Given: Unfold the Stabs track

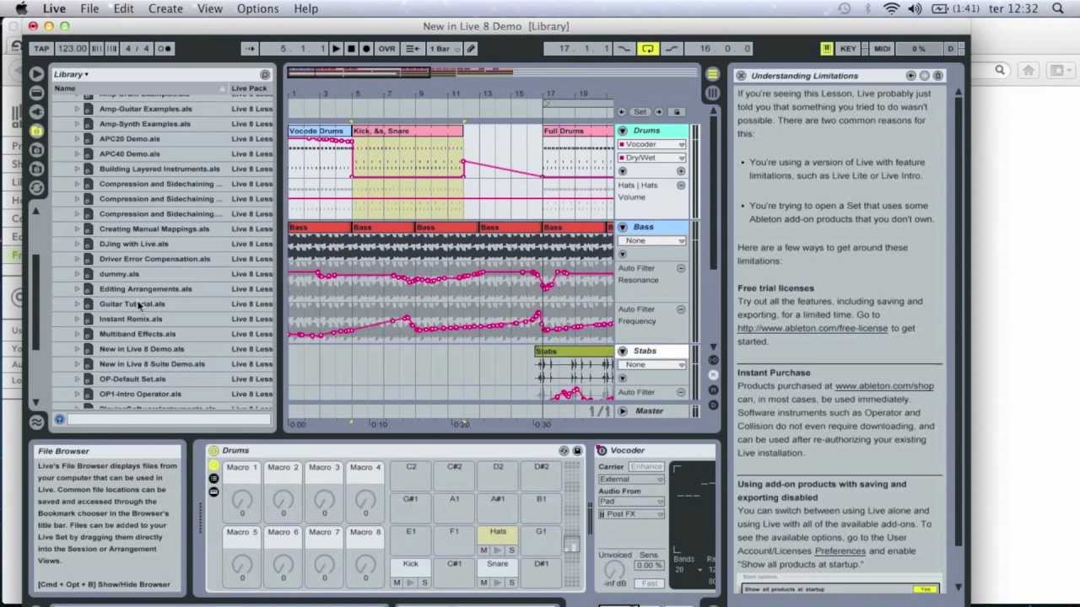Looking at the screenshot, I should coord(623,351).
